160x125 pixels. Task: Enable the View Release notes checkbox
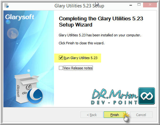tap(61, 68)
